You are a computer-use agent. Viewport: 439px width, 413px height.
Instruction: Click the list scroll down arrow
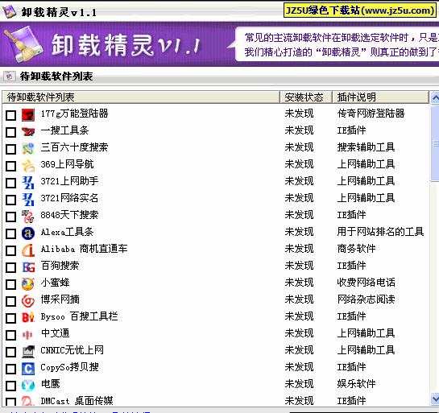click(435, 399)
